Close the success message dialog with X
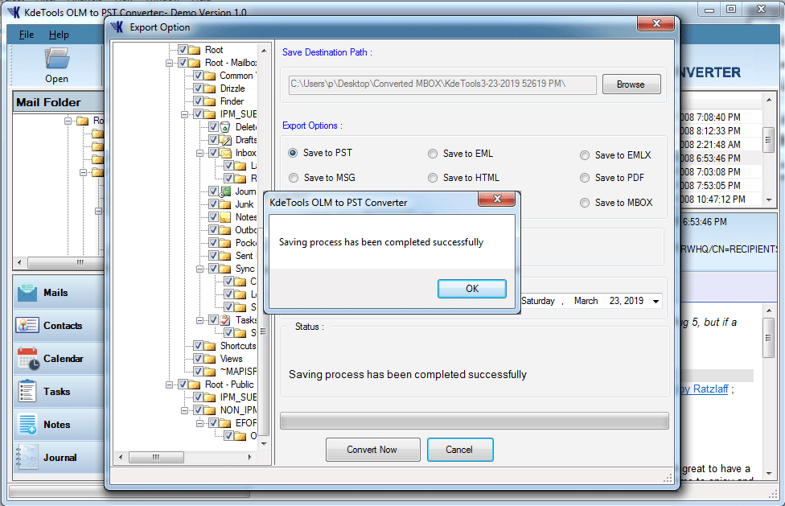This screenshot has height=506, width=785. 496,199
